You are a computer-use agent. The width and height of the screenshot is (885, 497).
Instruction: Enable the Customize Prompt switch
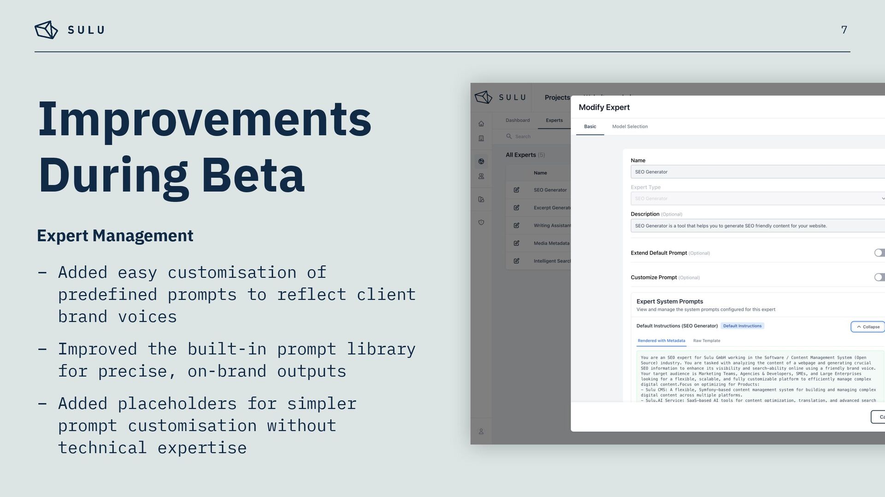tap(879, 277)
